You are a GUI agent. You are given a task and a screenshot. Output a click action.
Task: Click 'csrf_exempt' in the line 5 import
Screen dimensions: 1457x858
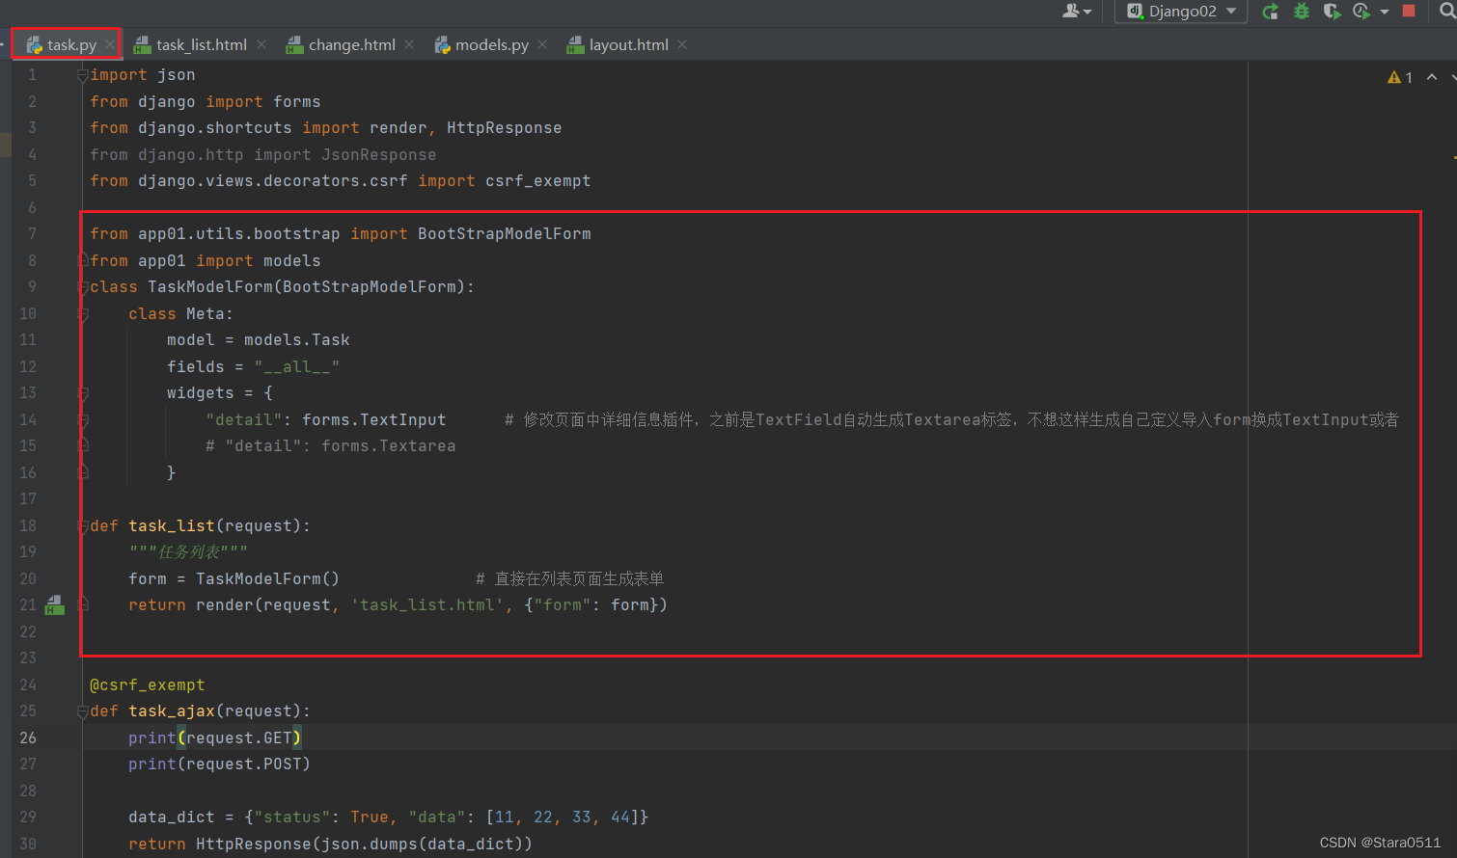pos(538,181)
